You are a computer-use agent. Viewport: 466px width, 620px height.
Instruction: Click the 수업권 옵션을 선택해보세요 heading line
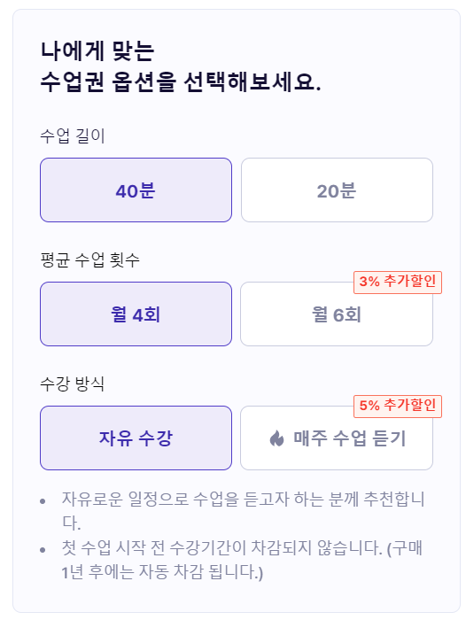click(181, 82)
